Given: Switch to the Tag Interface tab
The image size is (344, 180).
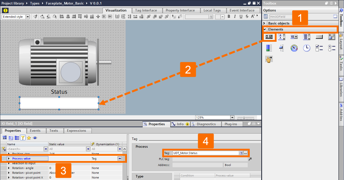Looking at the screenshot, I should 147,10.
